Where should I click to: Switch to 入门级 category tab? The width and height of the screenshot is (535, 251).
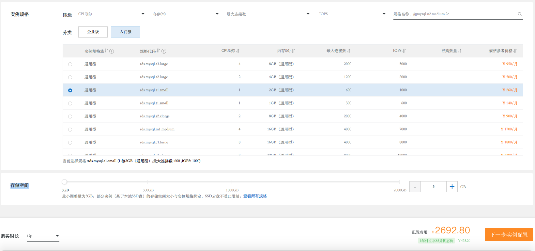tap(126, 32)
